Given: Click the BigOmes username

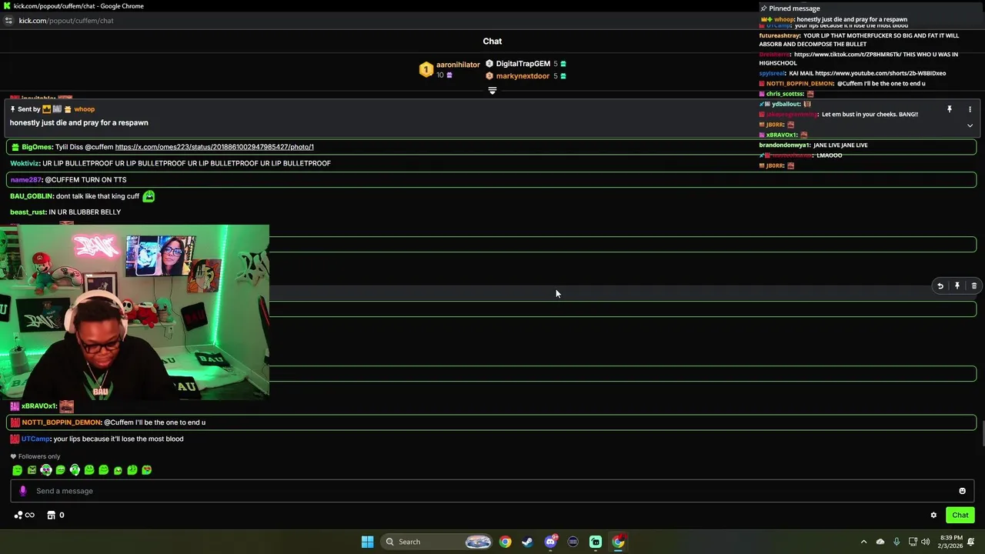Looking at the screenshot, I should tap(37, 147).
